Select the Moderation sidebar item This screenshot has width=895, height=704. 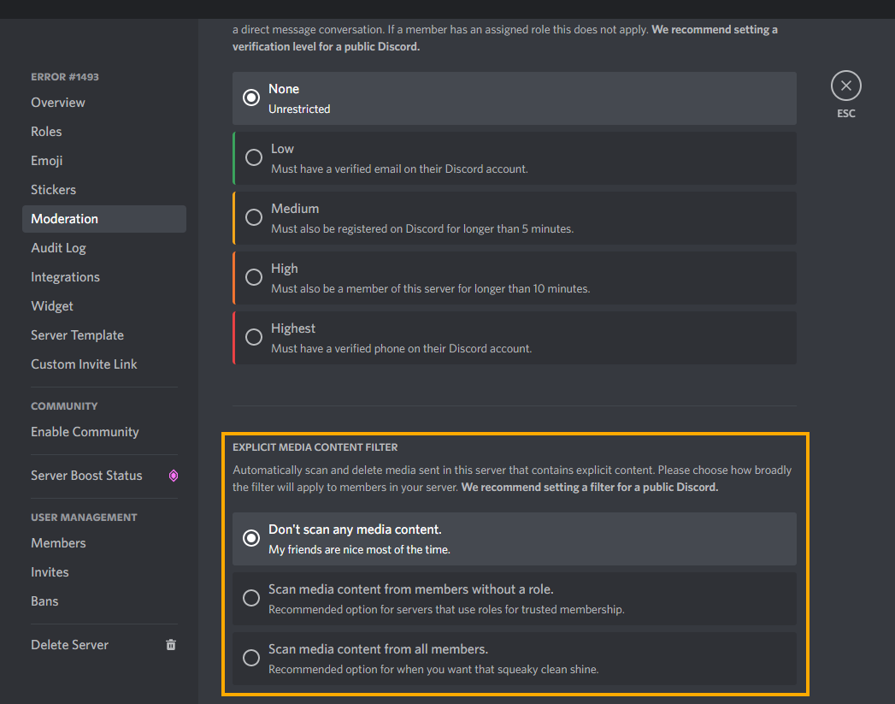pos(104,219)
